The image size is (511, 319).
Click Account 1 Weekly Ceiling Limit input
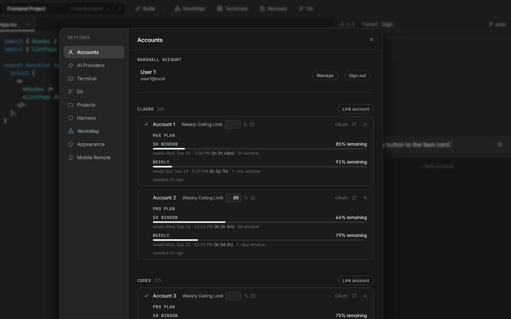pyautogui.click(x=233, y=124)
